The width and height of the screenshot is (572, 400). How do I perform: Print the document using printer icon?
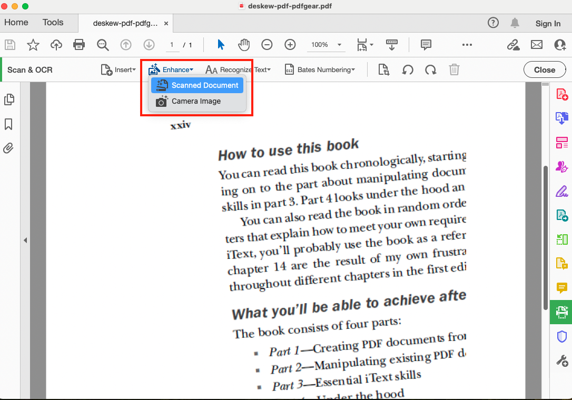79,45
